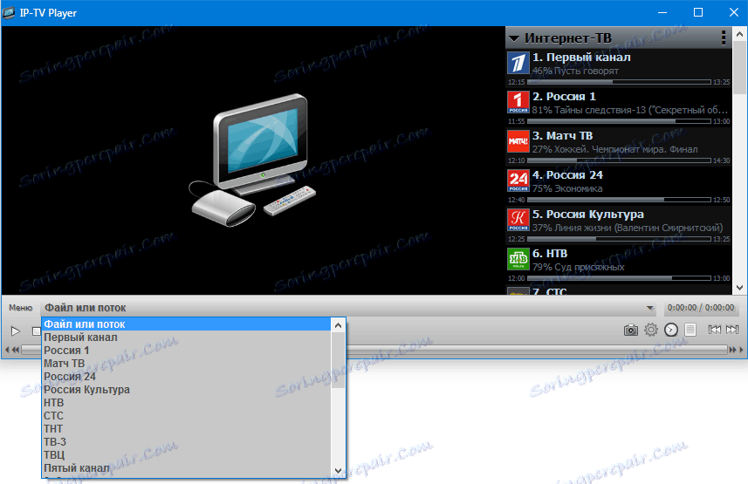Select Матч ТВ in dropdown list
The image size is (748, 484).
tap(187, 364)
